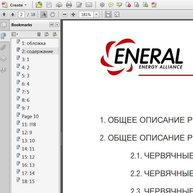
Task: Select bookmark '1: обложка'
Action: [34, 43]
